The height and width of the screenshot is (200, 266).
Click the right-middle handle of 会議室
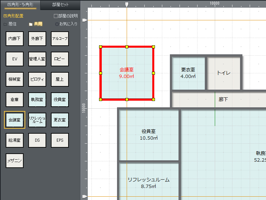point(153,73)
